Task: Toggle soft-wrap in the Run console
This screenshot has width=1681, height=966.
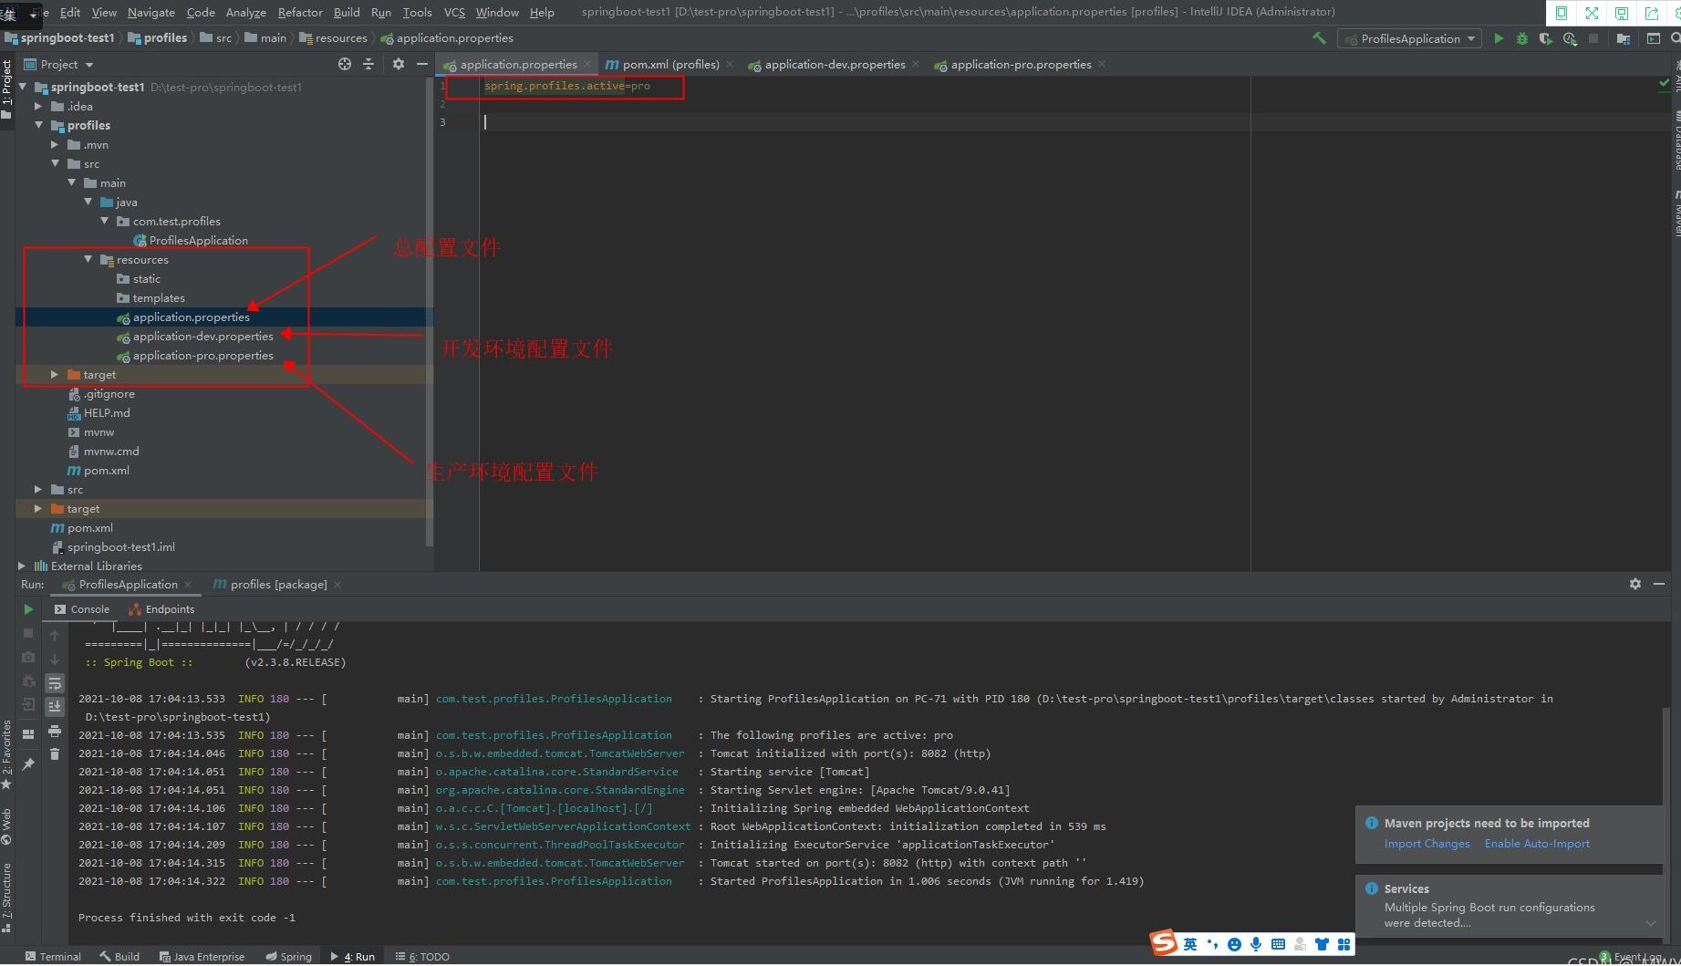Action: click(55, 683)
